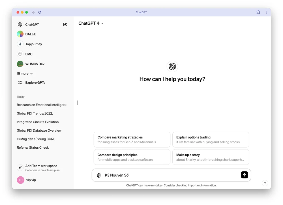Open WHMCS Dev with frog avatar
The height and width of the screenshot is (205, 283).
tap(20, 64)
